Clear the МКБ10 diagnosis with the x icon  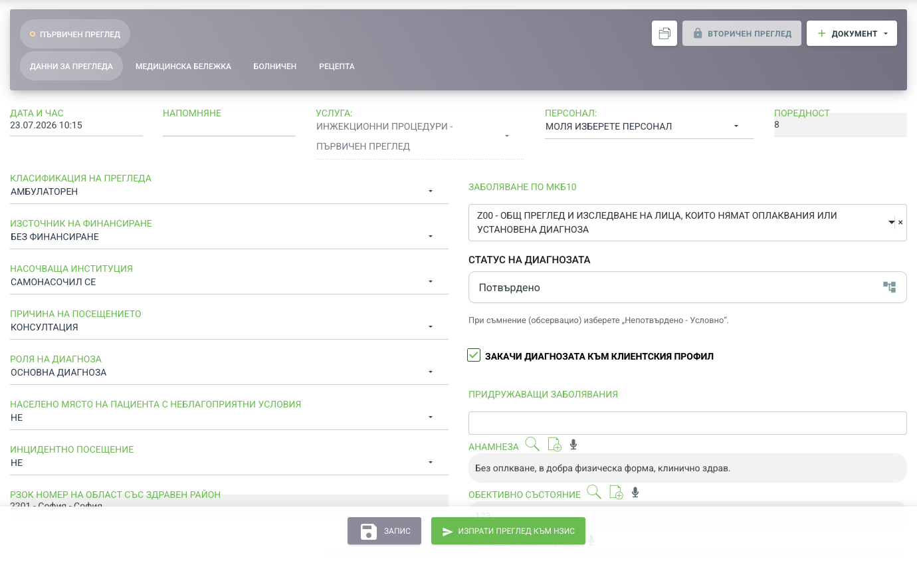click(x=900, y=223)
